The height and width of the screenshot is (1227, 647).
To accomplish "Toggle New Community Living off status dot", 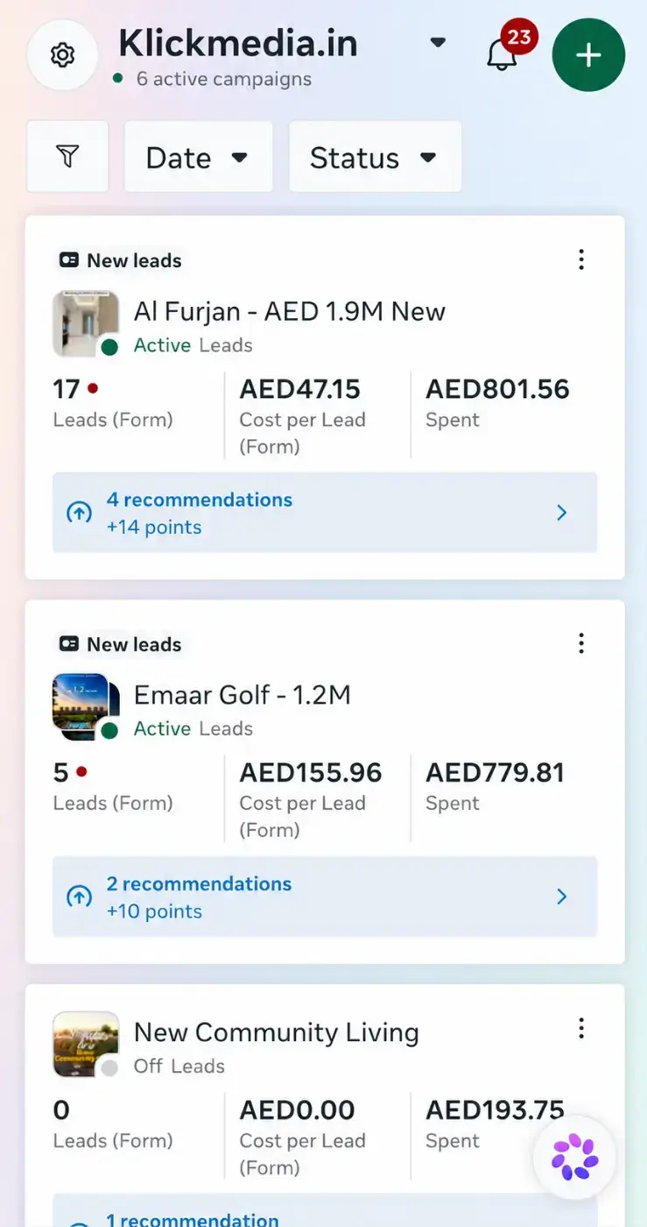I will click(109, 1068).
